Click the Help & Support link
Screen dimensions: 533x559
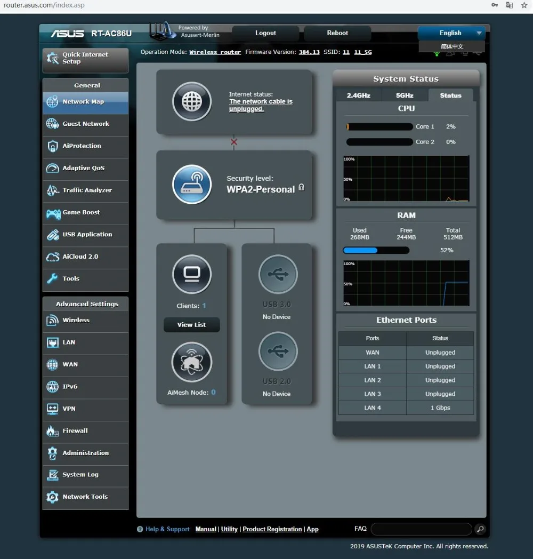click(167, 529)
